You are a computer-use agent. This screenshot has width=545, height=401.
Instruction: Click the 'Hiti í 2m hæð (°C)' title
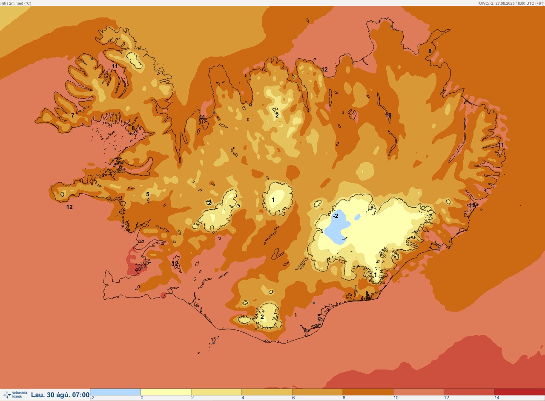(16, 3)
